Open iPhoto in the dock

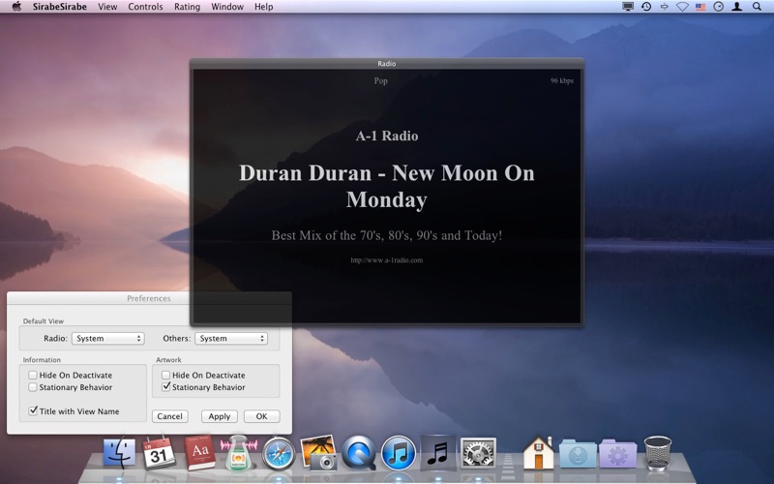point(319,452)
